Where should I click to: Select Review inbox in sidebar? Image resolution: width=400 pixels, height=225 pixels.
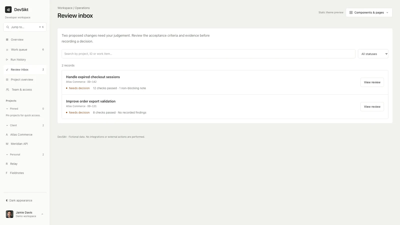pos(25,69)
